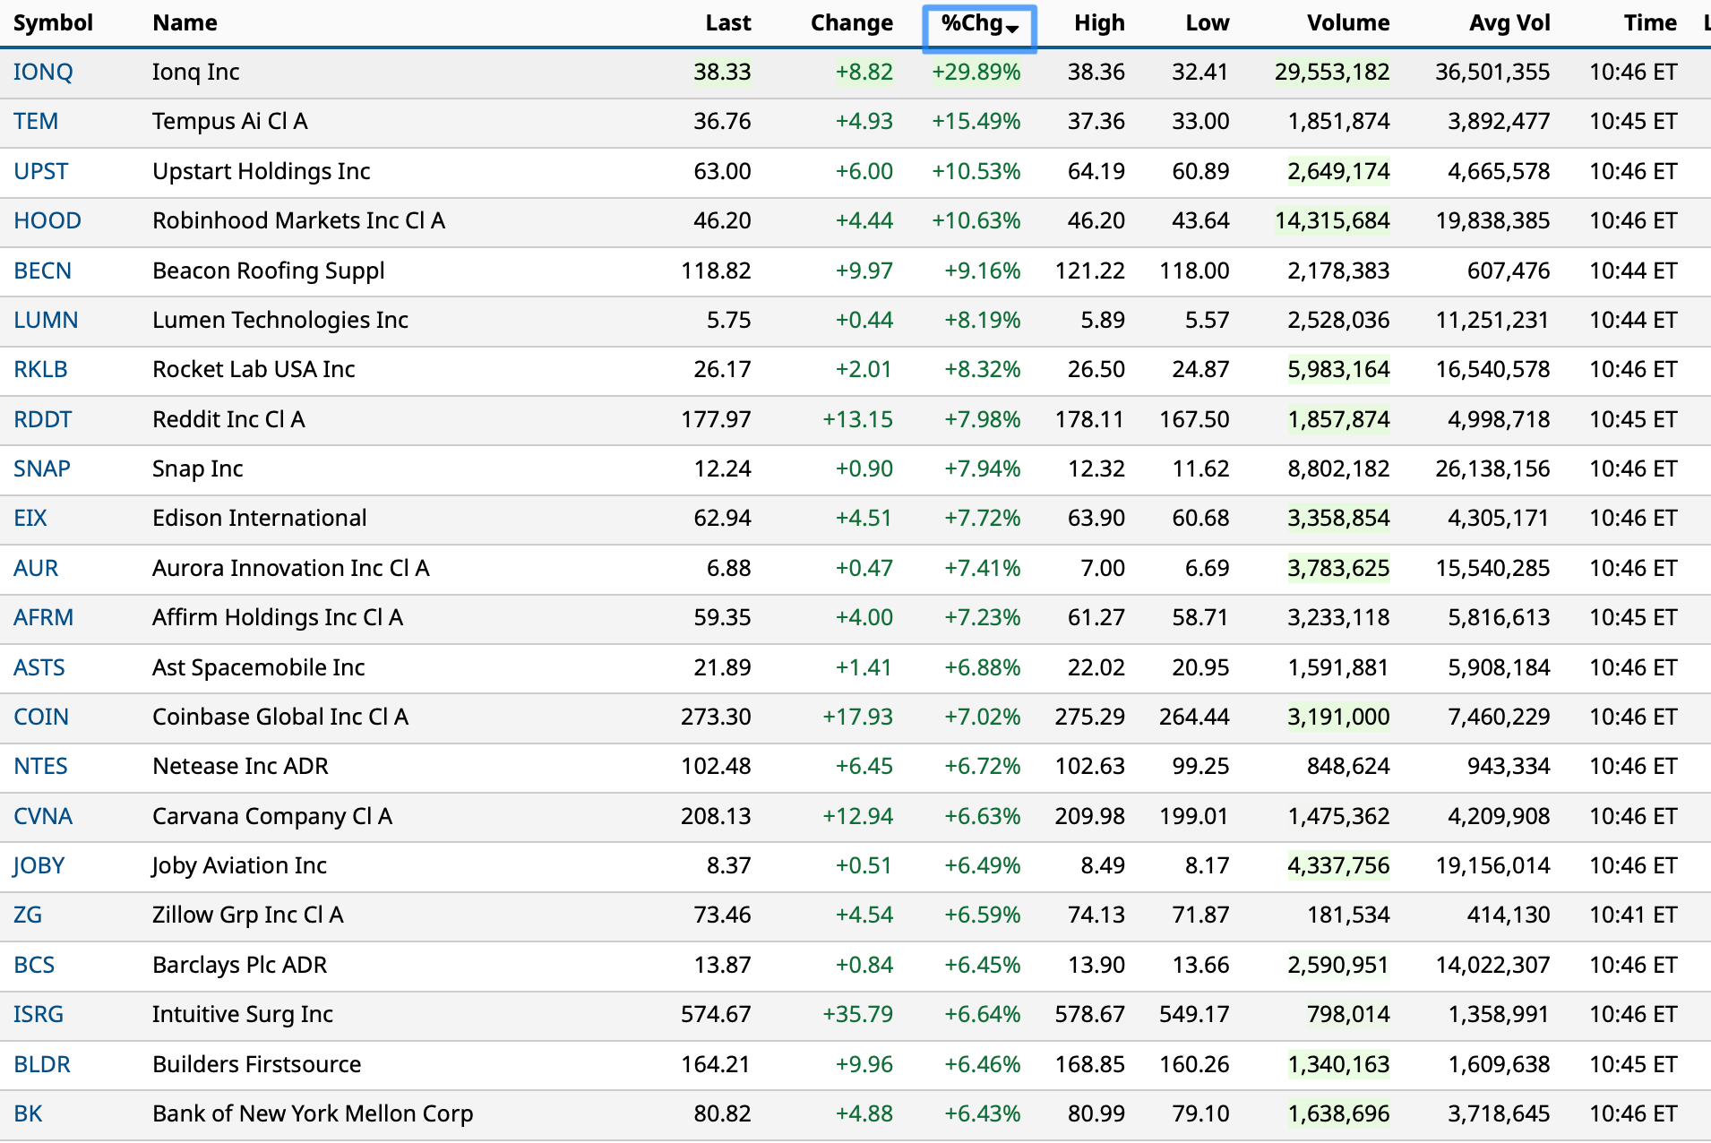
Task: Click the Avg Vol column header
Action: 1509,23
